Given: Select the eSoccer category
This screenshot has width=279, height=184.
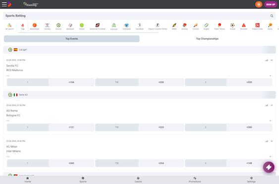Looking at the screenshot, I should pyautogui.click(x=113, y=27).
